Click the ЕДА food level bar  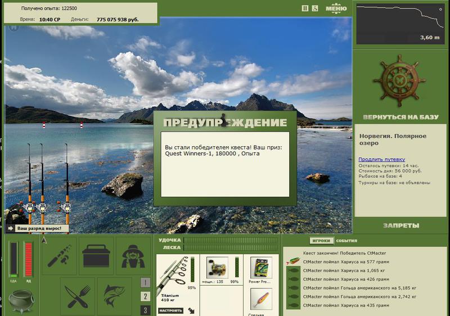point(13,260)
